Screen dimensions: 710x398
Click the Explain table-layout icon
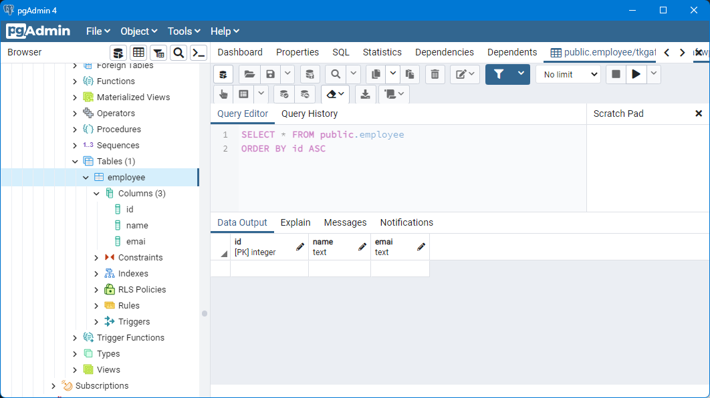pyautogui.click(x=243, y=94)
